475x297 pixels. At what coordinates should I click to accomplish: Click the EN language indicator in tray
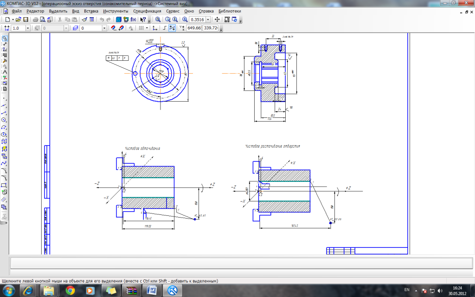407,290
